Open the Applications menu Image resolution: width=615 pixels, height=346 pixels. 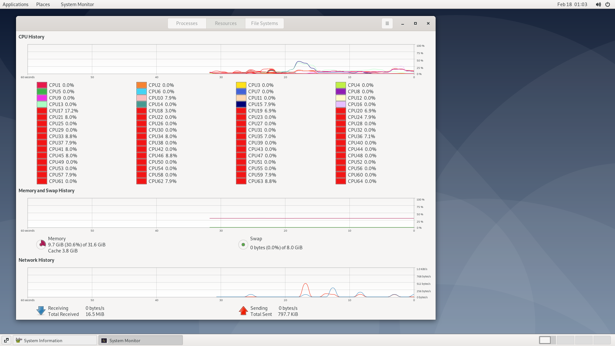[x=15, y=4]
